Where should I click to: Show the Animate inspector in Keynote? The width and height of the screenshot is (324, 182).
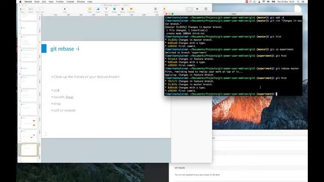click(x=197, y=9)
